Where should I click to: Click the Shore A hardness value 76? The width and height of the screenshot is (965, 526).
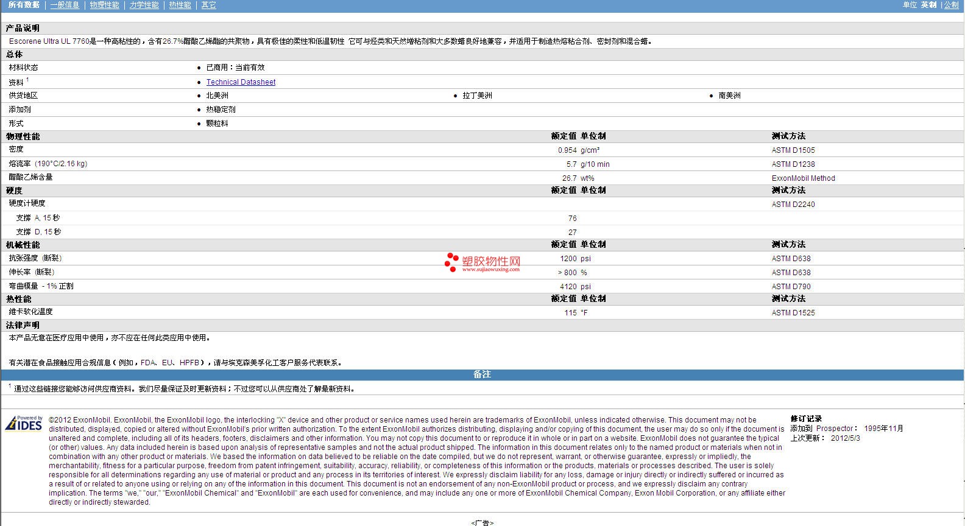tap(572, 219)
